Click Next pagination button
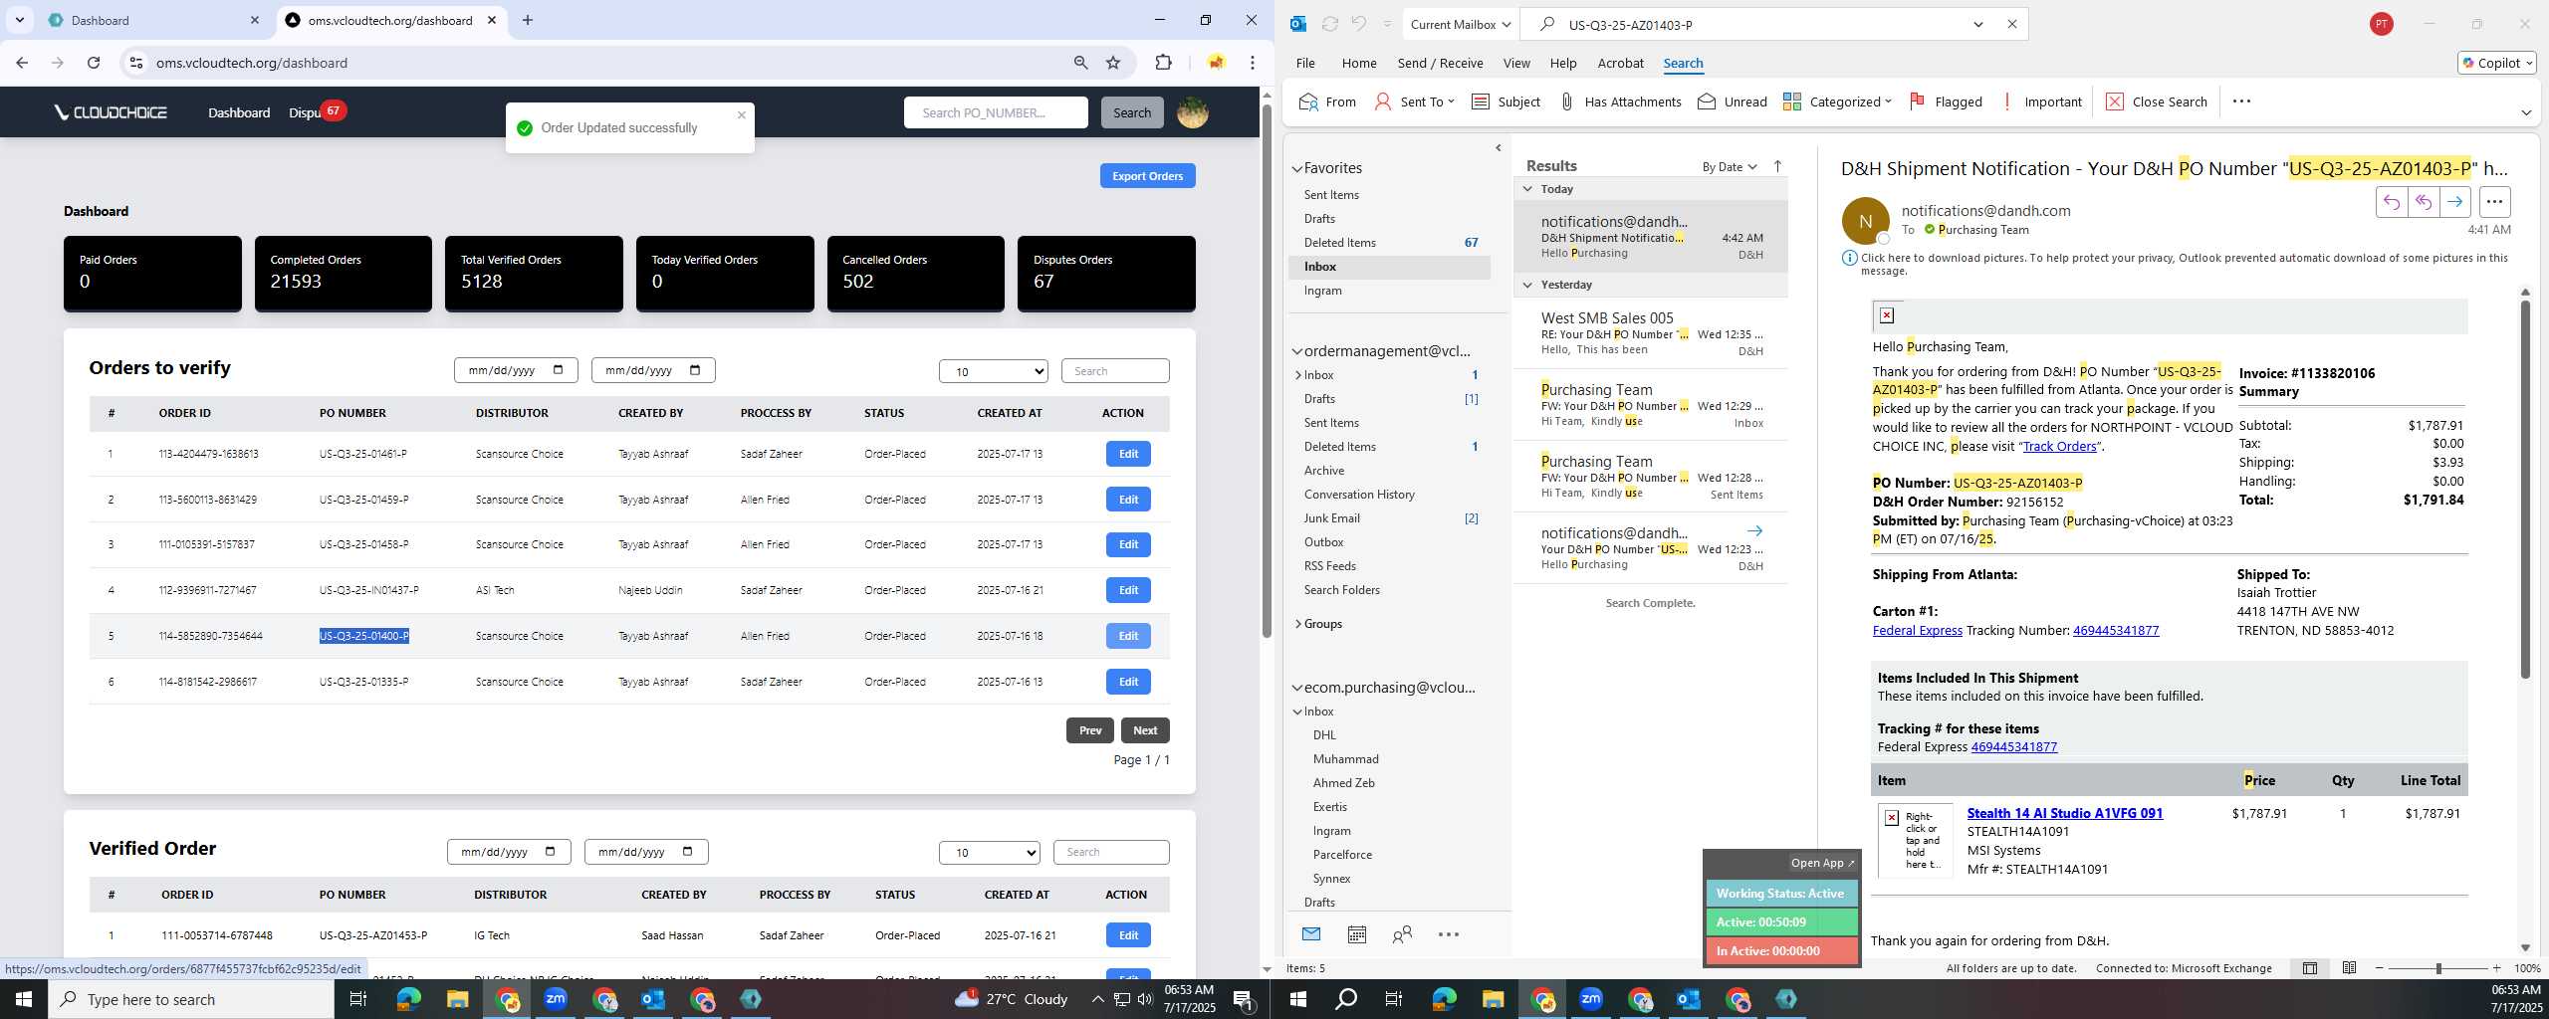The height and width of the screenshot is (1019, 2549). pyautogui.click(x=1144, y=730)
